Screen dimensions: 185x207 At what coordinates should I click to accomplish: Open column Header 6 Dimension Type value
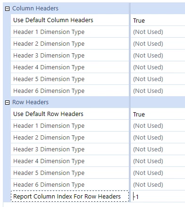point(158,91)
